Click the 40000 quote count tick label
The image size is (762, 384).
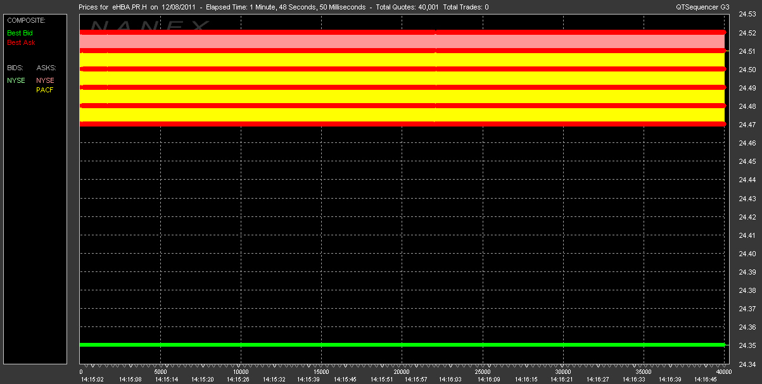click(723, 372)
